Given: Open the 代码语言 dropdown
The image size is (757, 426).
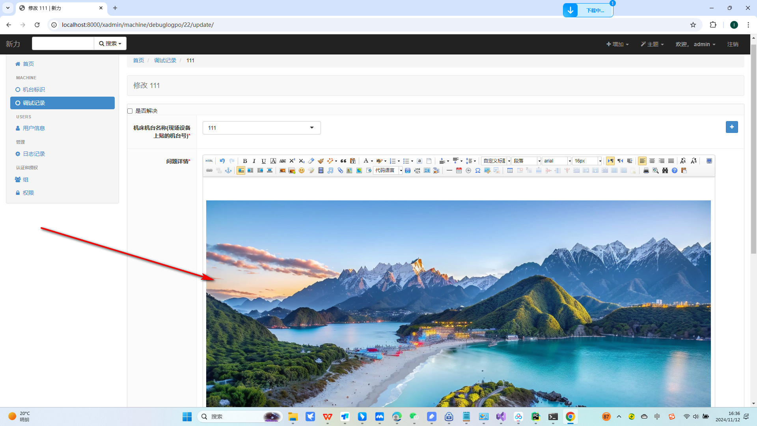Looking at the screenshot, I should click(388, 170).
